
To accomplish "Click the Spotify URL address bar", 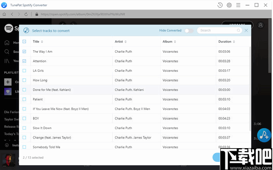I will pyautogui.click(x=83, y=14).
